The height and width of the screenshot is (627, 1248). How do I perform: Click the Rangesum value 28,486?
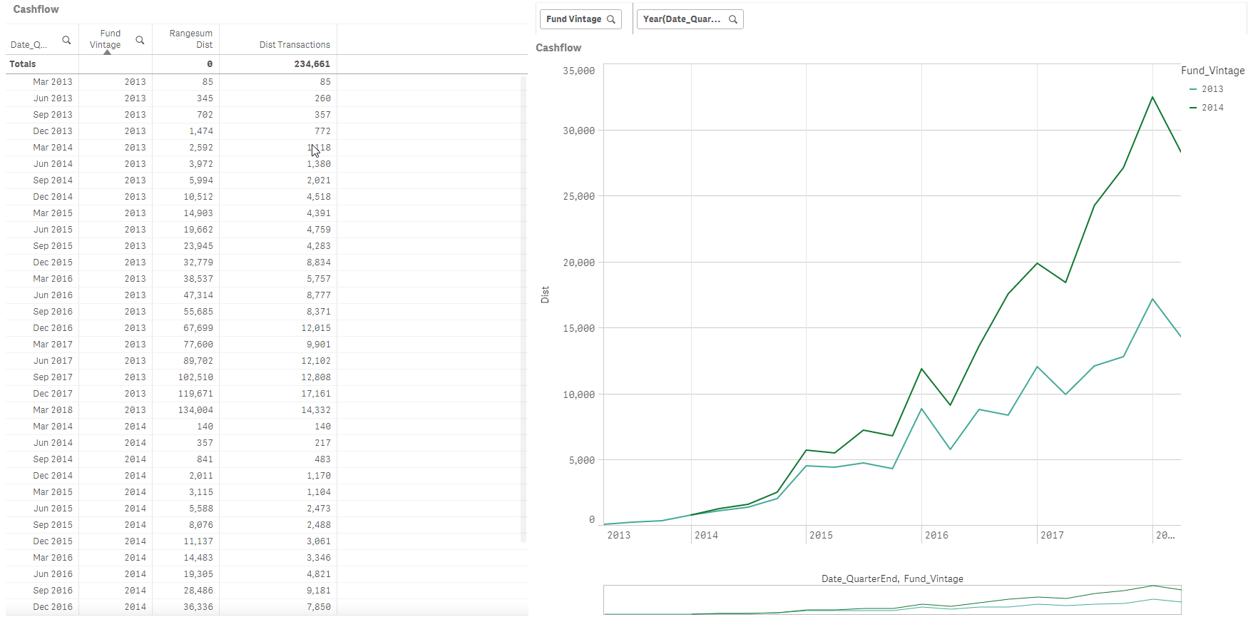[x=198, y=591]
